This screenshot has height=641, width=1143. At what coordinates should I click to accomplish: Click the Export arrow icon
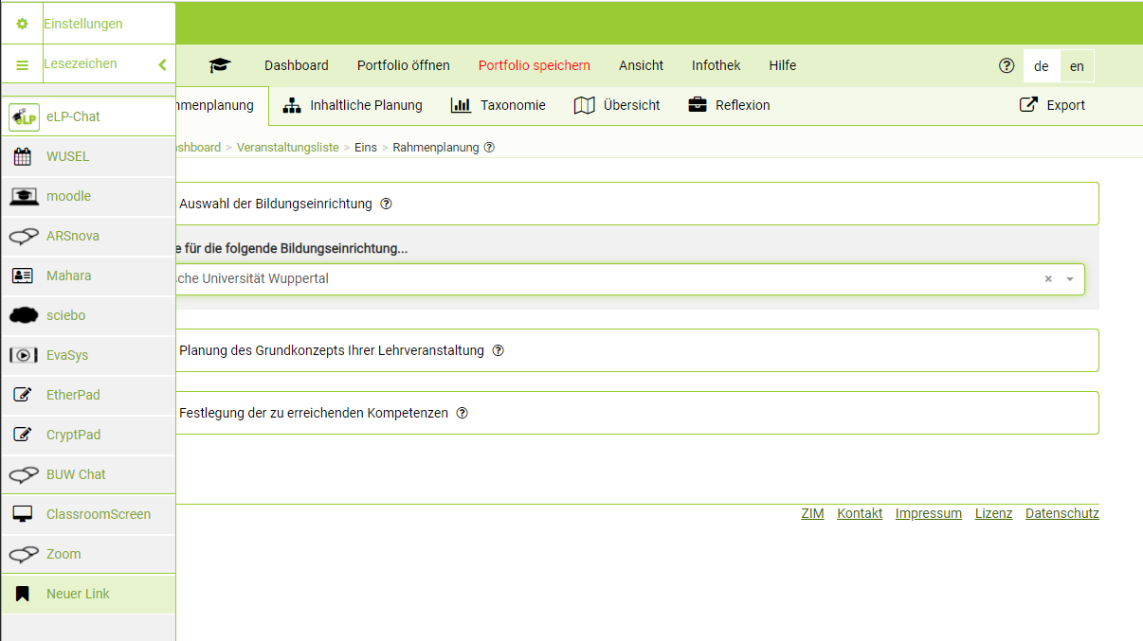1028,105
